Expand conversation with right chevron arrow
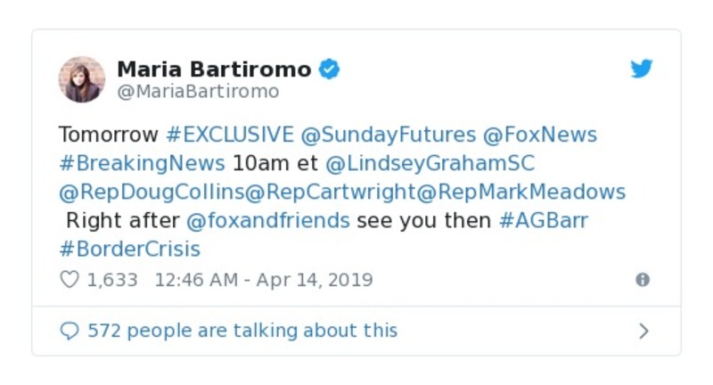The height and width of the screenshot is (385, 713). pyautogui.click(x=643, y=332)
